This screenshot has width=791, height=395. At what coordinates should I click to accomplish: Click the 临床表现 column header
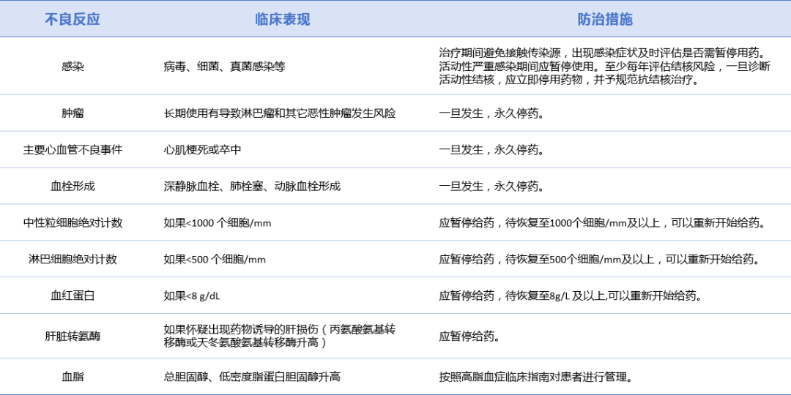283,19
